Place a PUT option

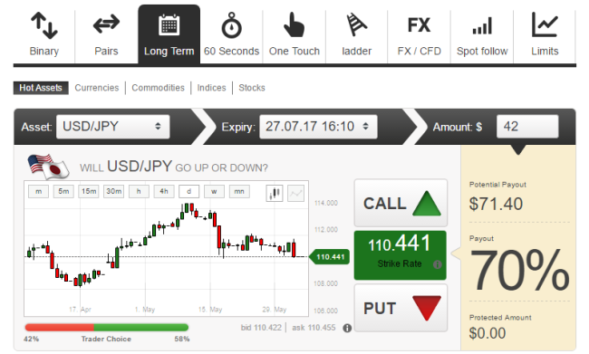[x=401, y=308]
